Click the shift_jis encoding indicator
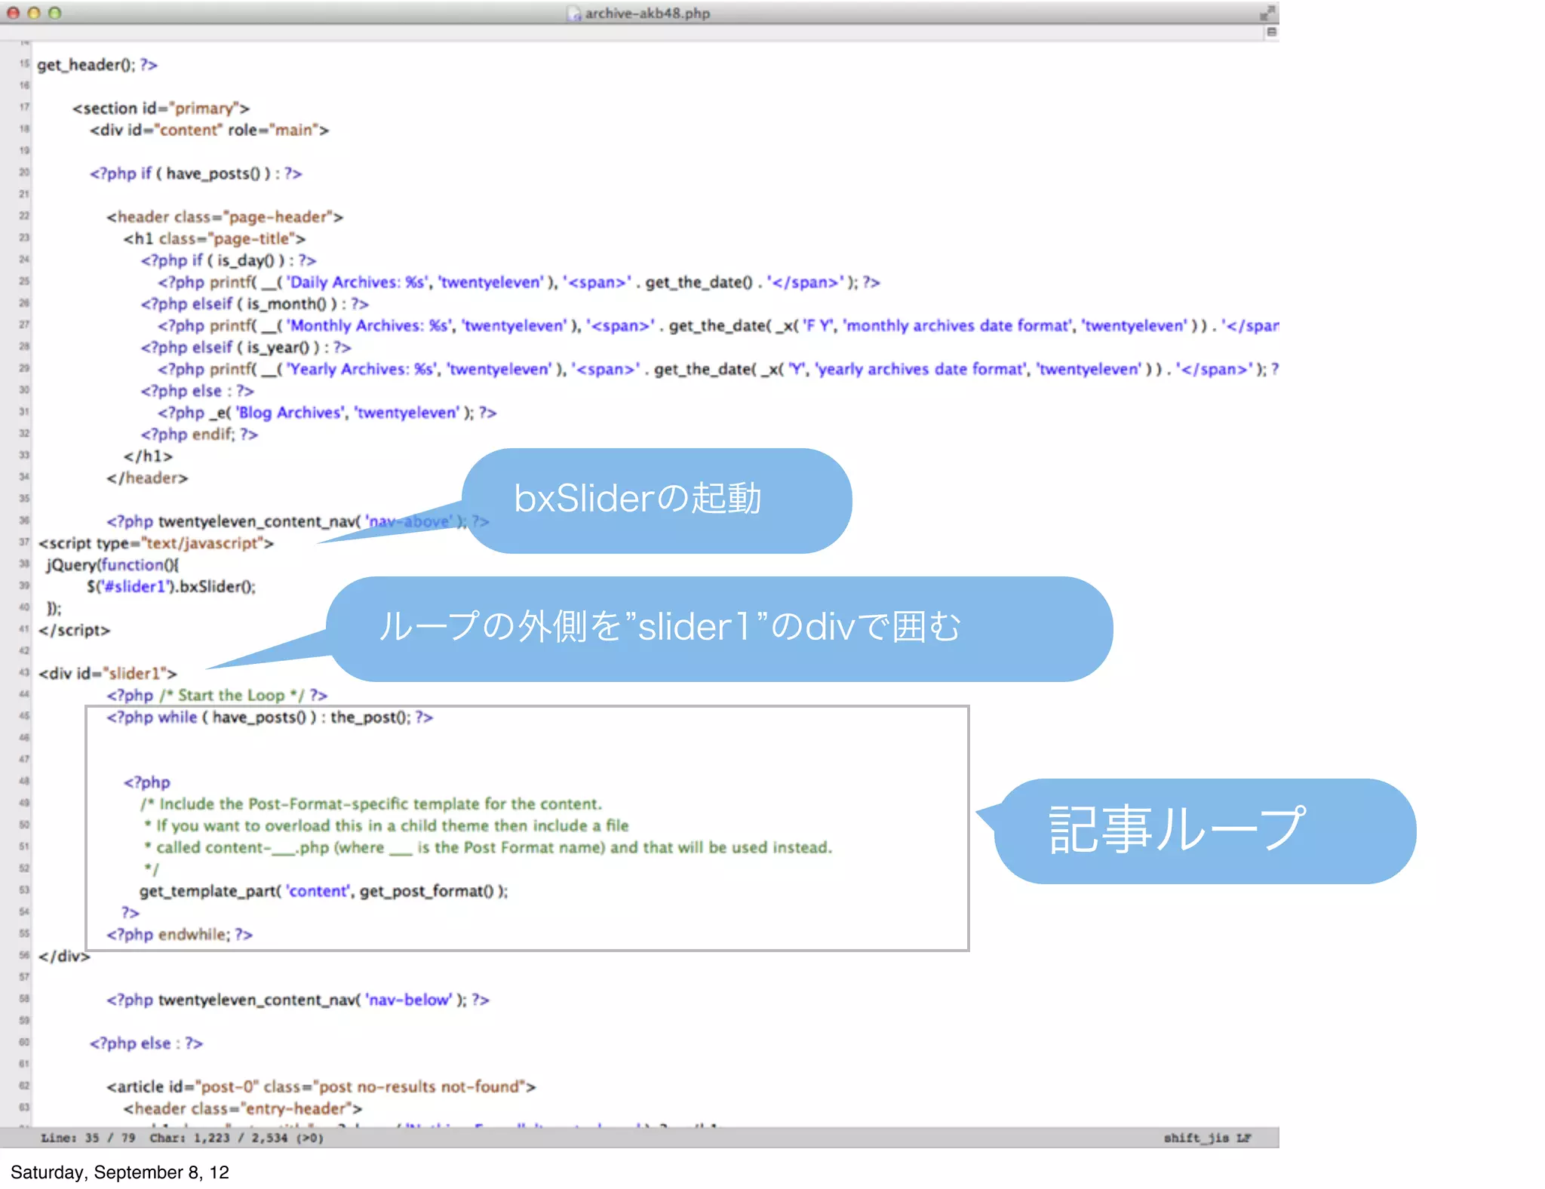 [1197, 1138]
